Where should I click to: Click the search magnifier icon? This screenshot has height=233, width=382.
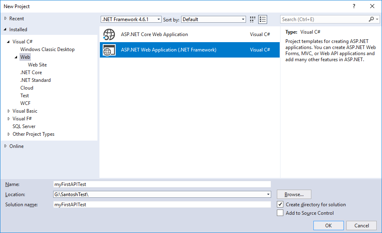(x=371, y=19)
